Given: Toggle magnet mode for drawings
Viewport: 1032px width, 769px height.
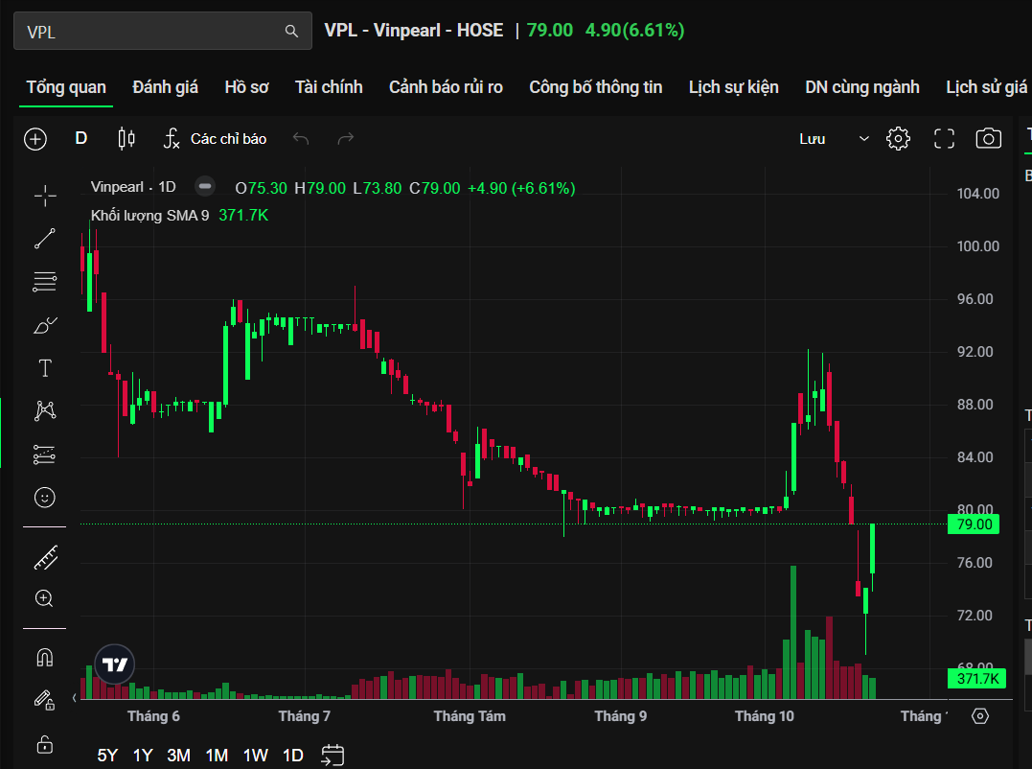Looking at the screenshot, I should point(45,658).
